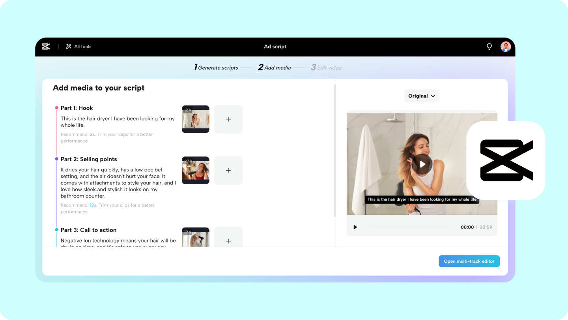This screenshot has height=320, width=568.
Task: Click the small play icon below preview
Action: 355,227
